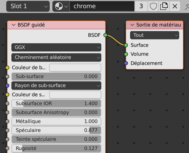
Task: Click the duplicate material icon
Action: pos(164,6)
